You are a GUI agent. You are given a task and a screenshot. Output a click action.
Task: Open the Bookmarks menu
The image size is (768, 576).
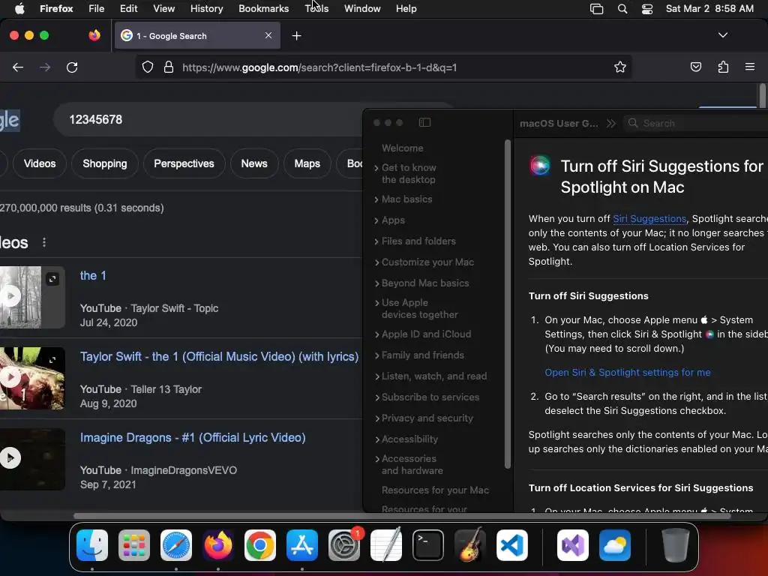click(x=263, y=9)
